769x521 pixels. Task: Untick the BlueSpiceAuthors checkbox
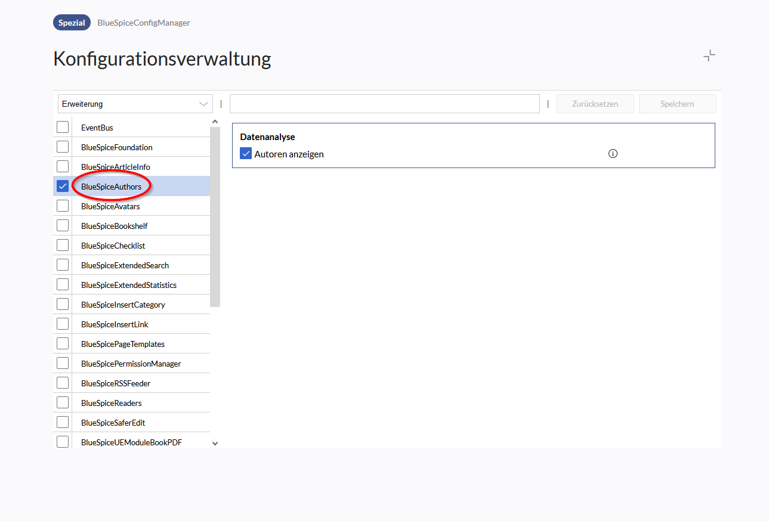click(63, 186)
